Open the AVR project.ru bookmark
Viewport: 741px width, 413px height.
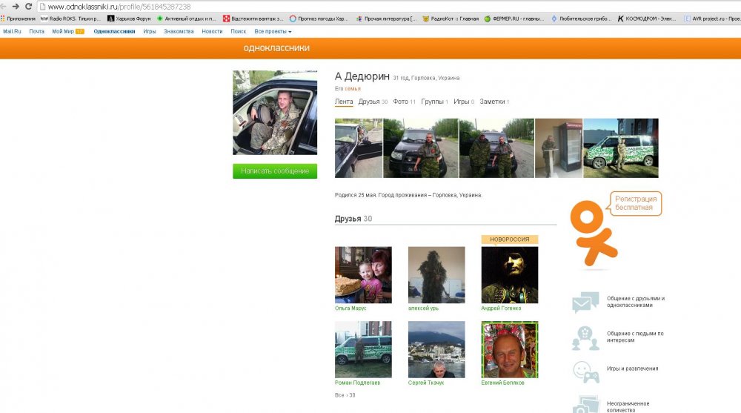coord(712,19)
